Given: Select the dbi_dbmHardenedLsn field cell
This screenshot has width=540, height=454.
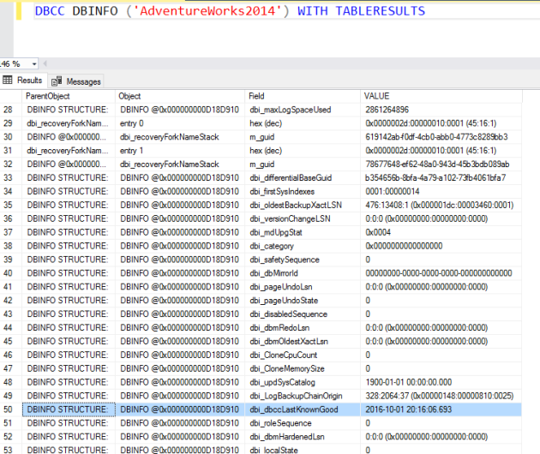Looking at the screenshot, I should [x=303, y=437].
